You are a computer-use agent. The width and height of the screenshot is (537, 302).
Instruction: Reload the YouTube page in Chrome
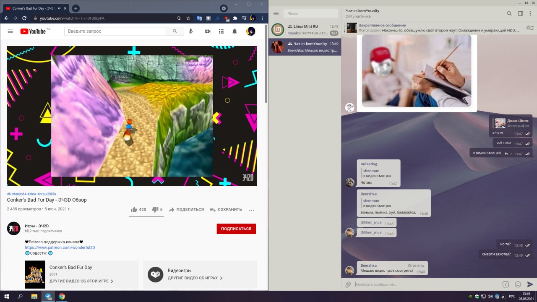pyautogui.click(x=24, y=18)
